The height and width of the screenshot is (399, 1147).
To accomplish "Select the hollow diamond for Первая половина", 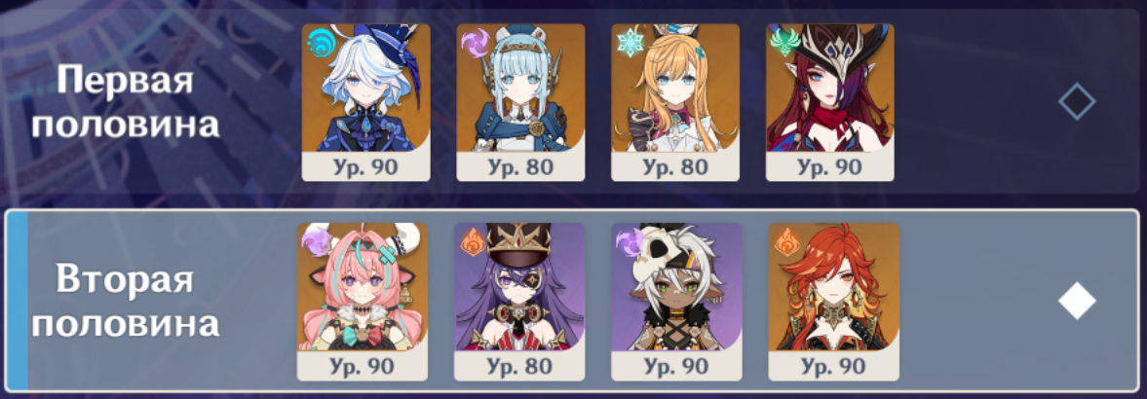I will click(x=1077, y=102).
